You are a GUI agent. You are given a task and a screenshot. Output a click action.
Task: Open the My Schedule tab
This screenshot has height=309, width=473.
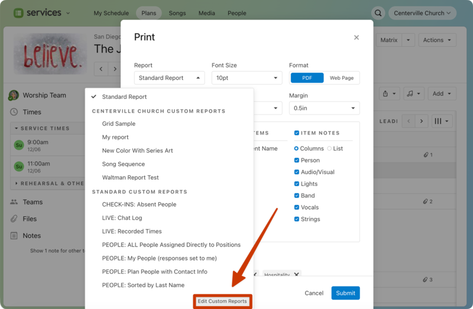111,13
